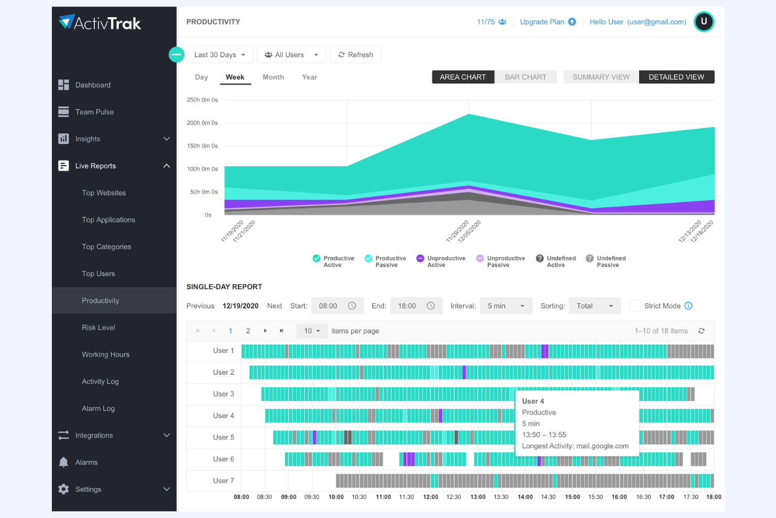Click the Live Reports document icon
Screen dimensions: 776x518
tap(63, 166)
